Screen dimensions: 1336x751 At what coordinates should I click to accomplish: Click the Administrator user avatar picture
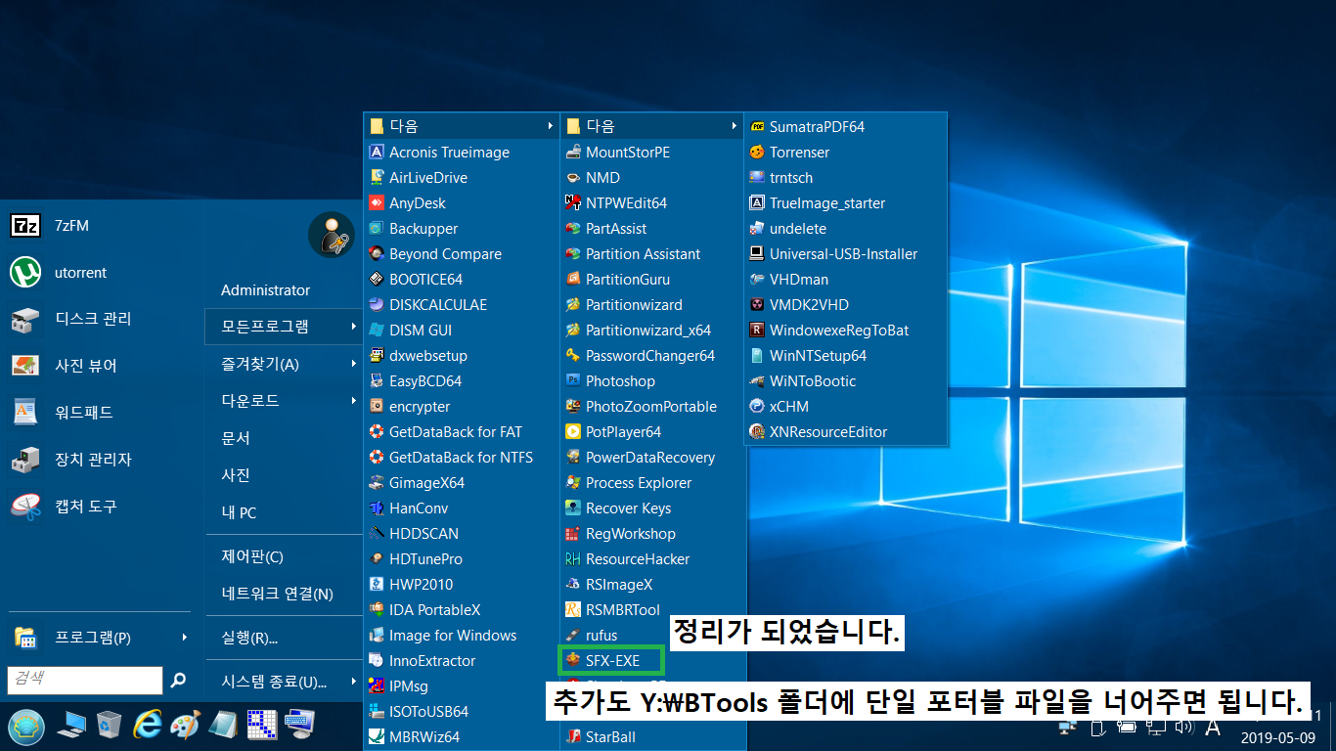point(332,236)
